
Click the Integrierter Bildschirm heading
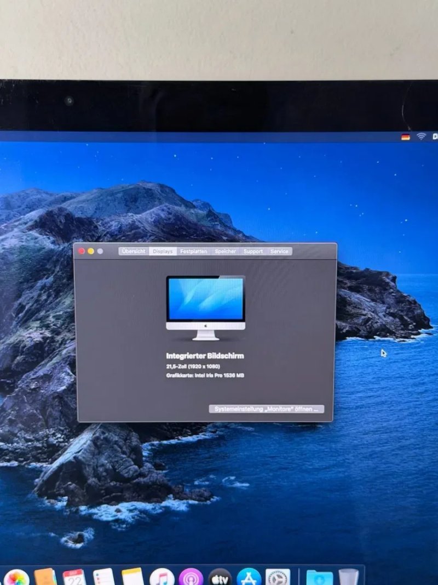tap(205, 356)
